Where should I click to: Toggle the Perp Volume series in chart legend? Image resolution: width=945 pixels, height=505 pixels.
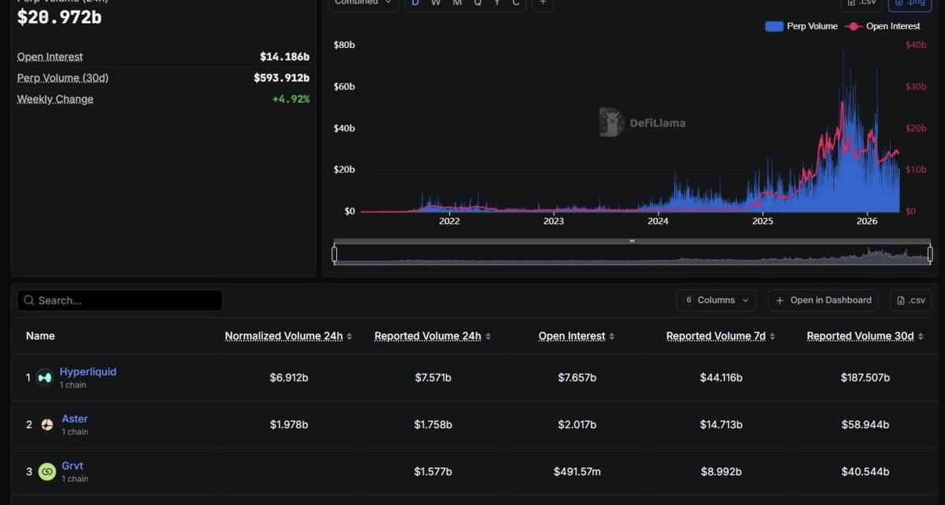pos(801,26)
